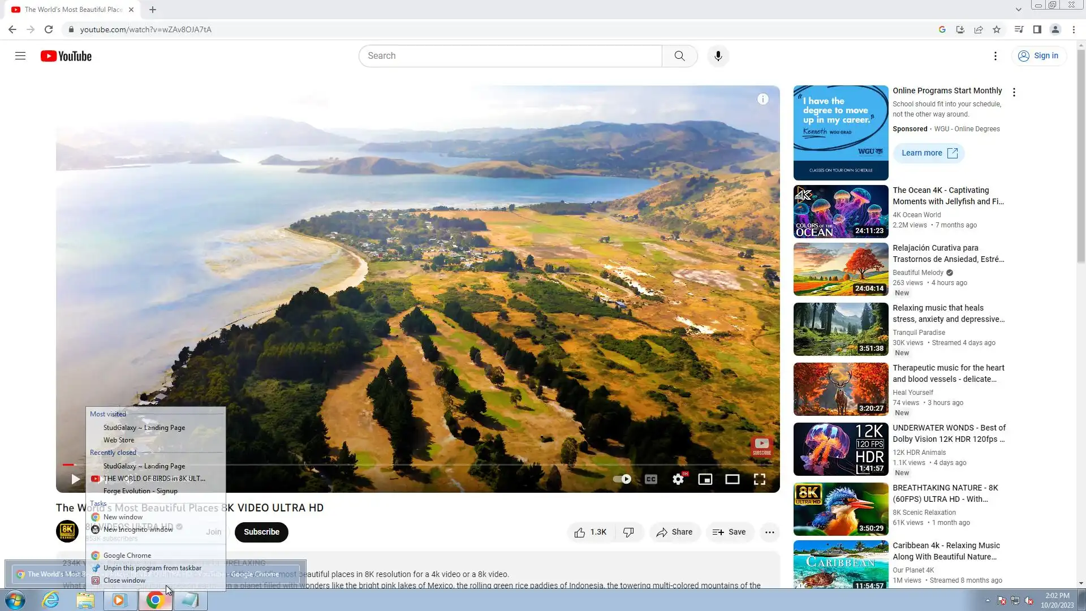The height and width of the screenshot is (611, 1086).
Task: Like the video with 1.3K
Action: (590, 532)
